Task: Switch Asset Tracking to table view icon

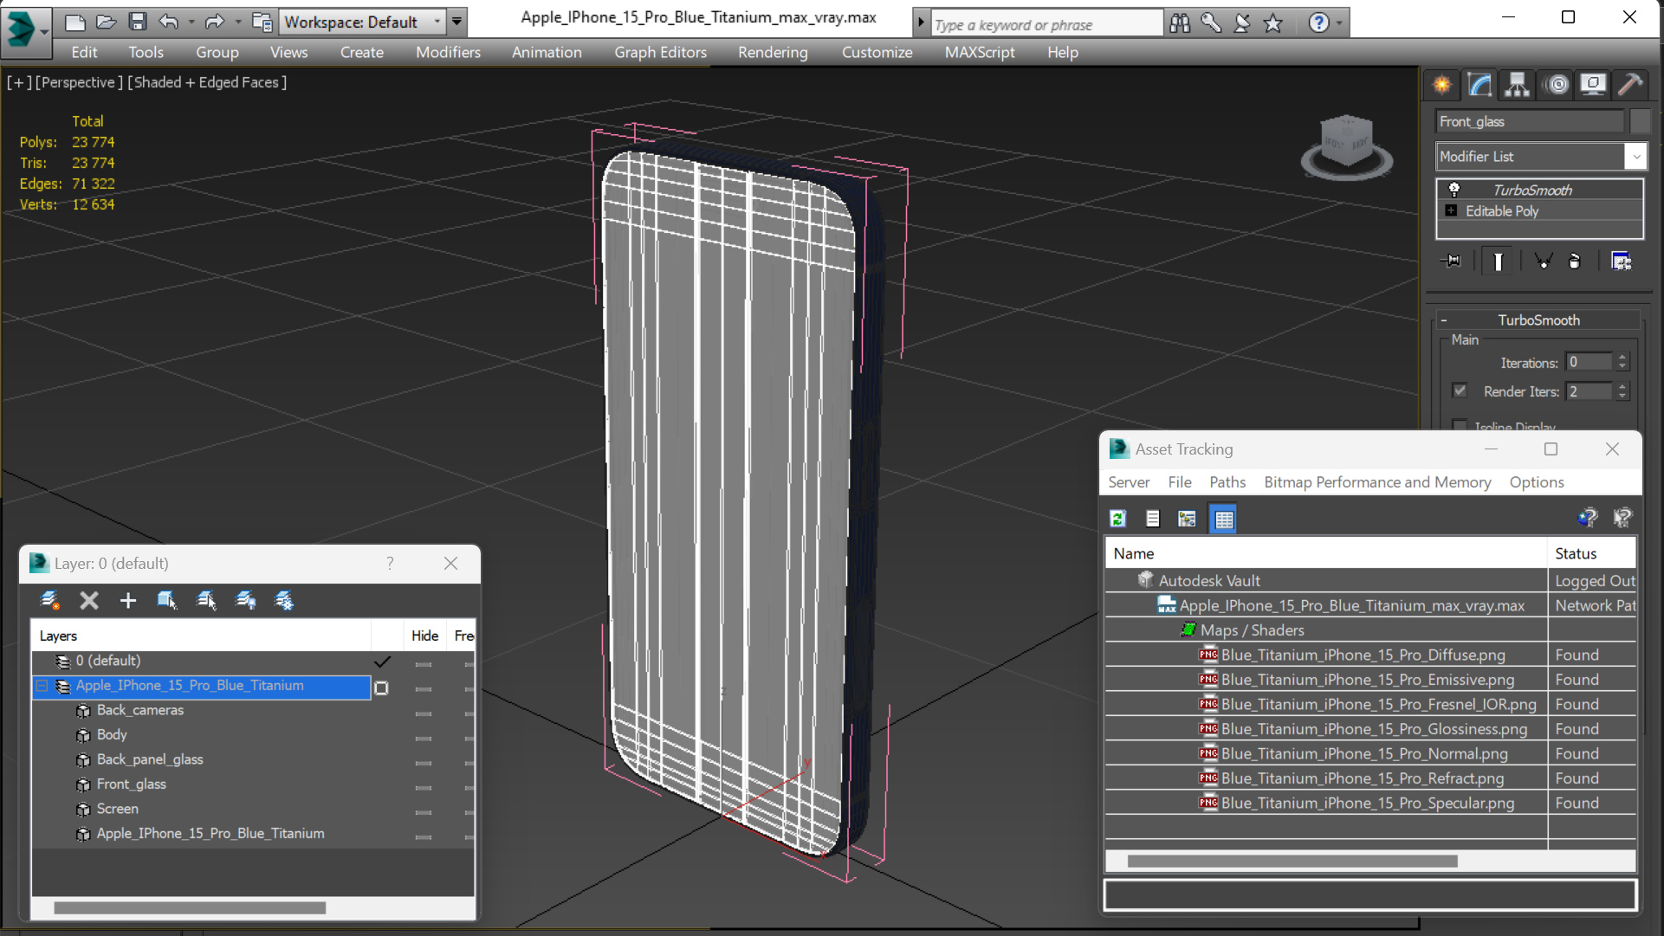Action: tap(1223, 519)
